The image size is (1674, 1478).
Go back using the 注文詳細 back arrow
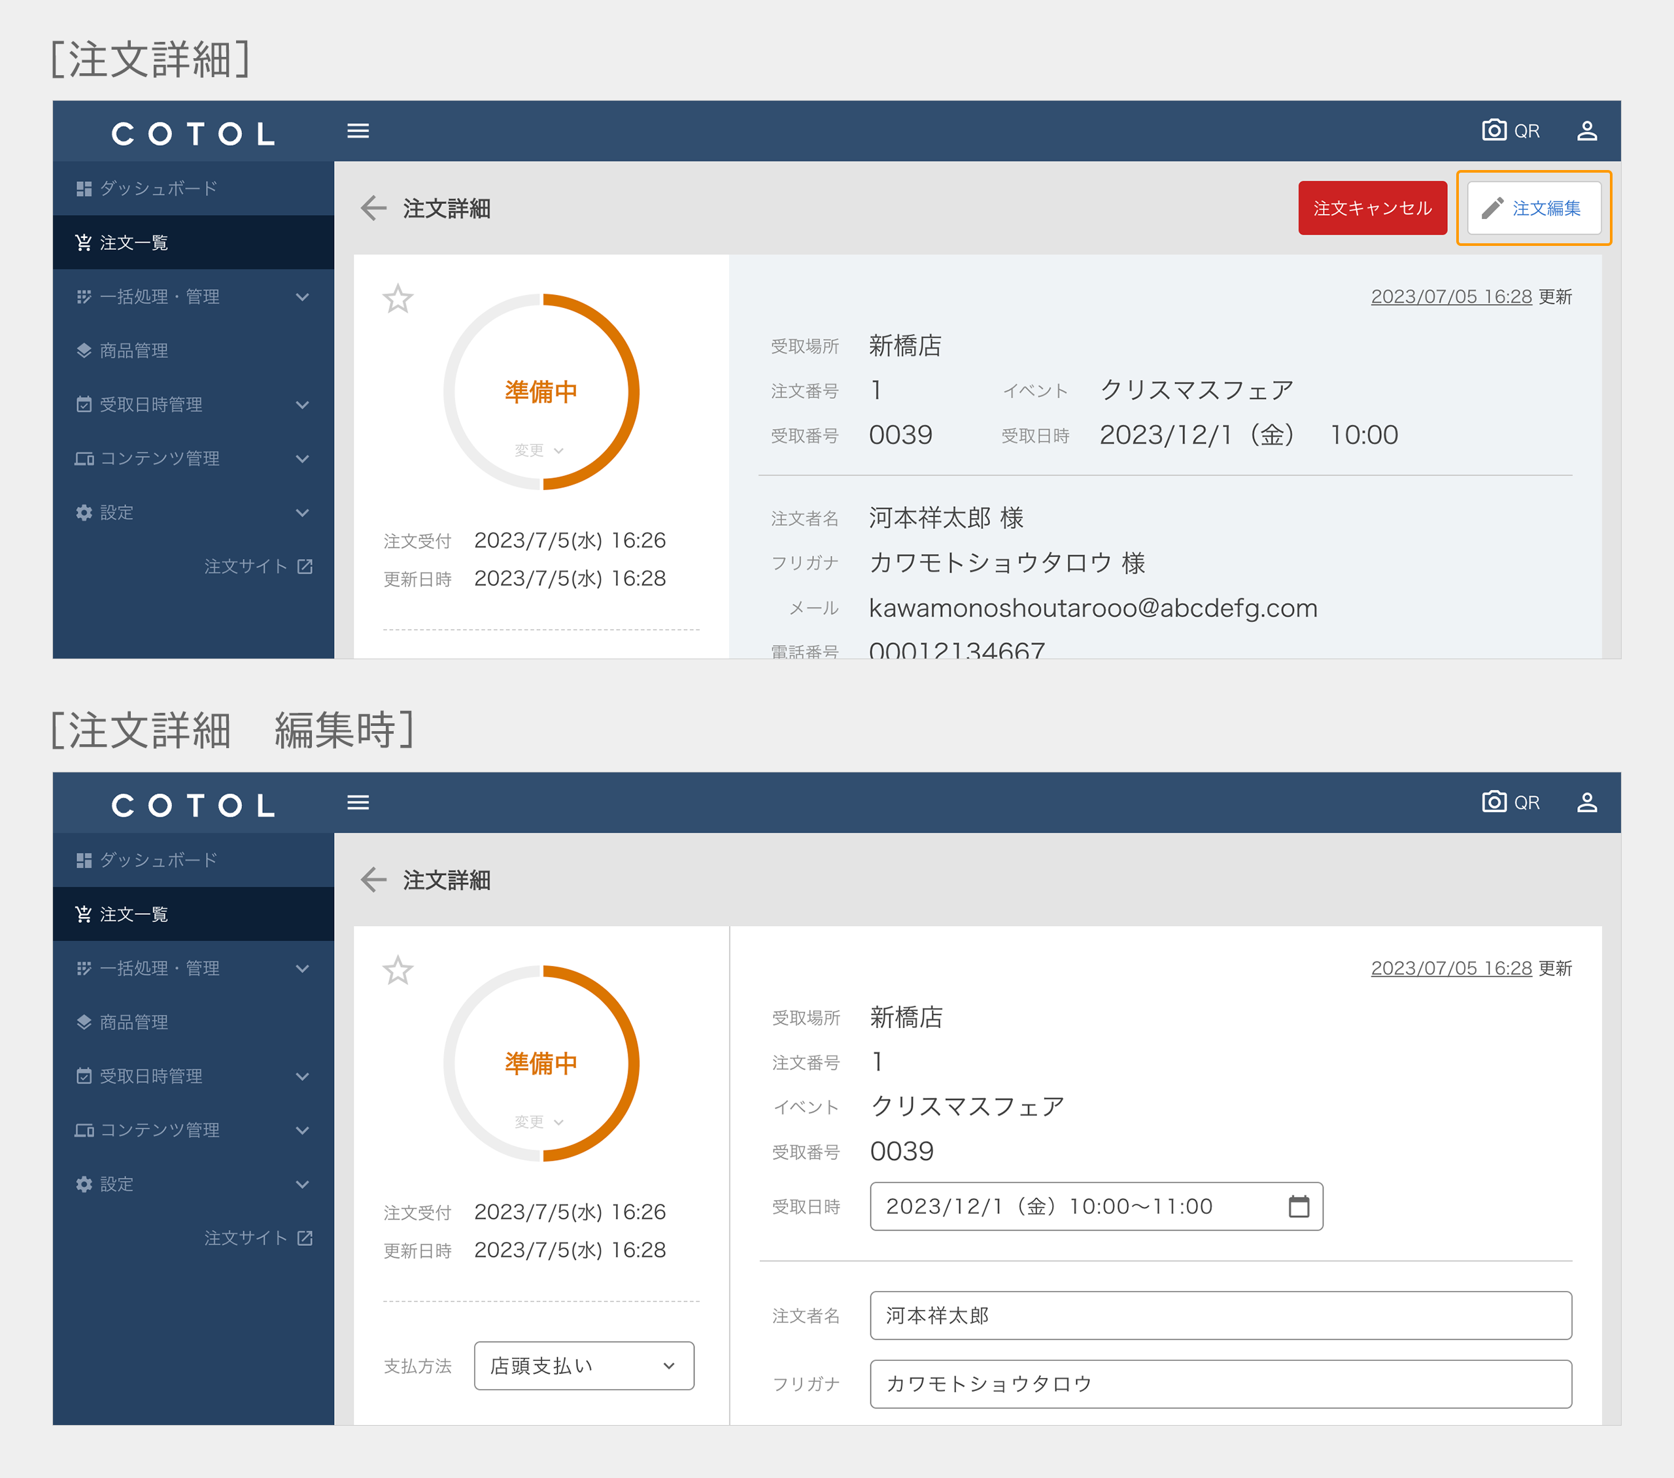(x=373, y=208)
